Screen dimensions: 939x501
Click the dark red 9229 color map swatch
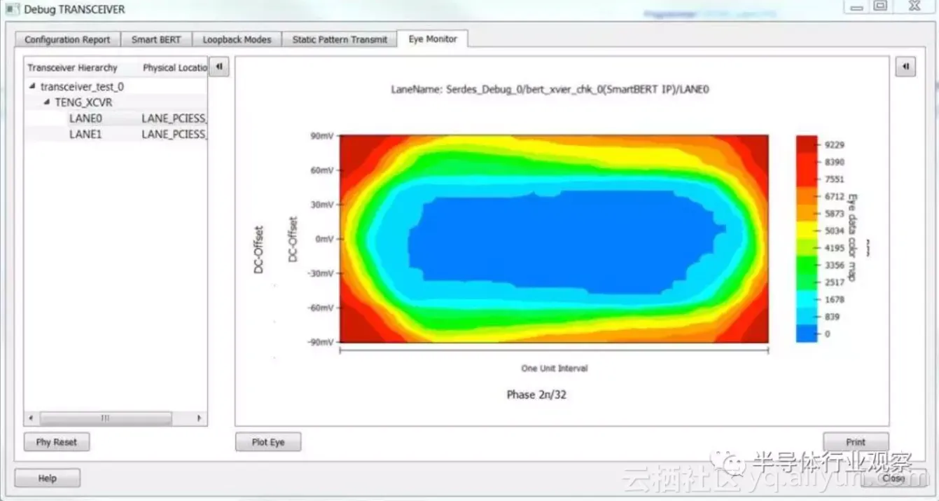pyautogui.click(x=807, y=144)
